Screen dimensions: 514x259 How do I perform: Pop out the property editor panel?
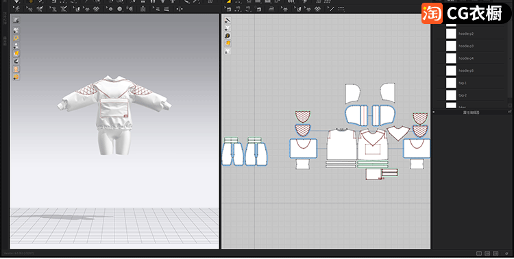509,112
